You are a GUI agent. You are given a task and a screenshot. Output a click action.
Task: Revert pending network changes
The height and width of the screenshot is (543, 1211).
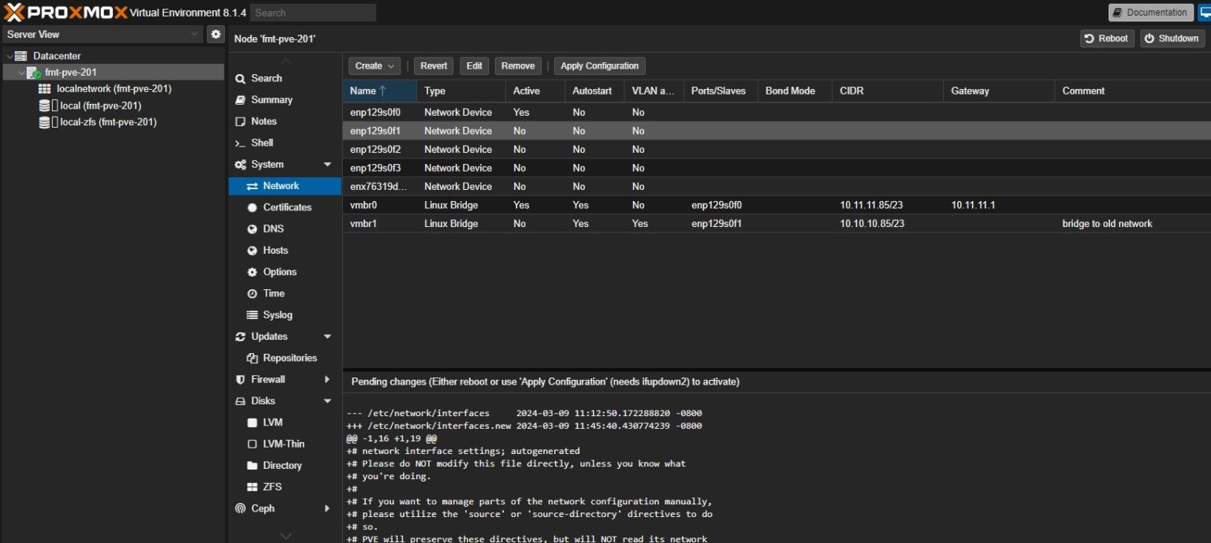(433, 65)
